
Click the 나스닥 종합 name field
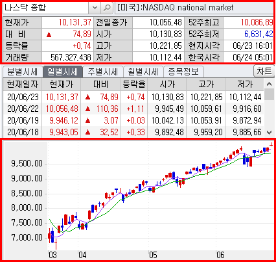point(45,8)
